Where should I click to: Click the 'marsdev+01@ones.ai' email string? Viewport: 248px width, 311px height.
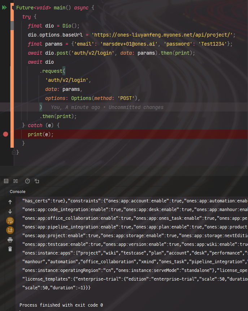(129, 44)
